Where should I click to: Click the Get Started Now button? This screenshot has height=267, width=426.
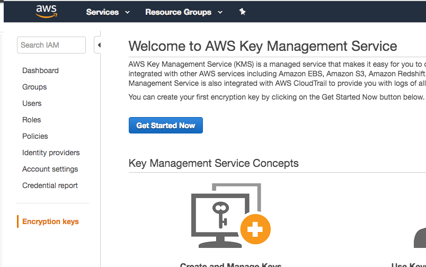click(x=166, y=126)
